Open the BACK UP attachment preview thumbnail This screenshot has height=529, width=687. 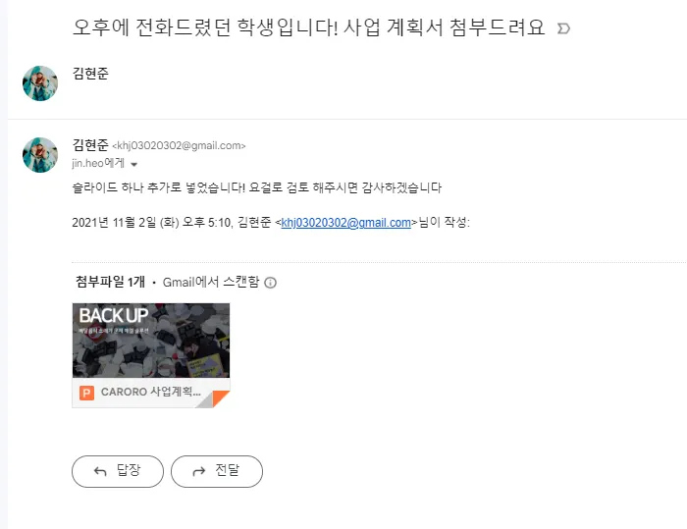tap(151, 341)
